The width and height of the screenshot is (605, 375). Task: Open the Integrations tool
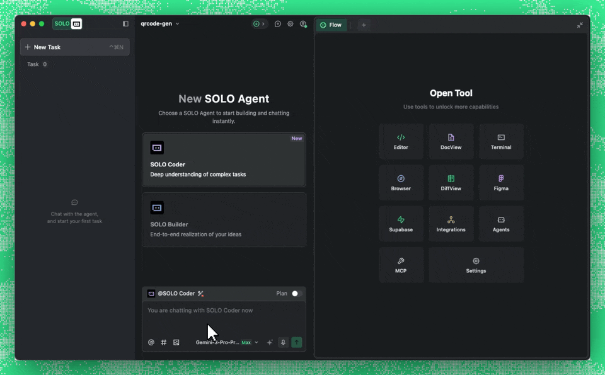451,224
